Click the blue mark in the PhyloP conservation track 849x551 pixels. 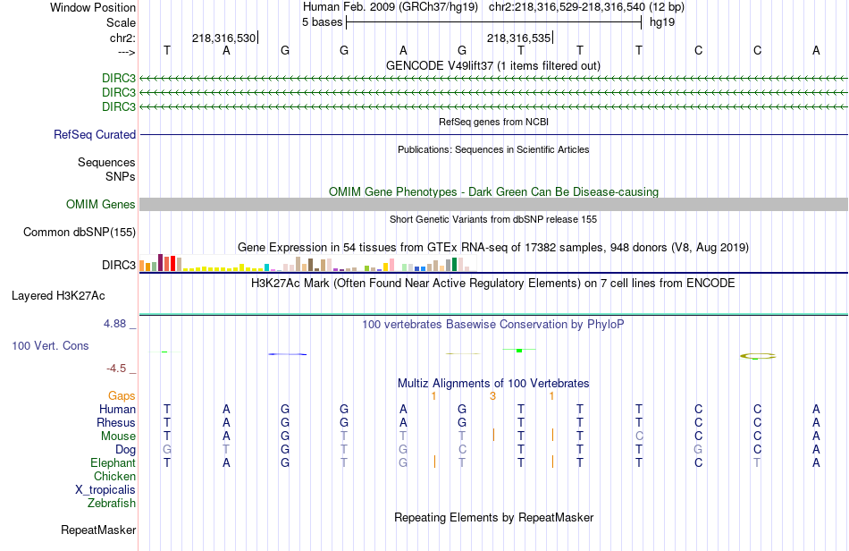(288, 354)
